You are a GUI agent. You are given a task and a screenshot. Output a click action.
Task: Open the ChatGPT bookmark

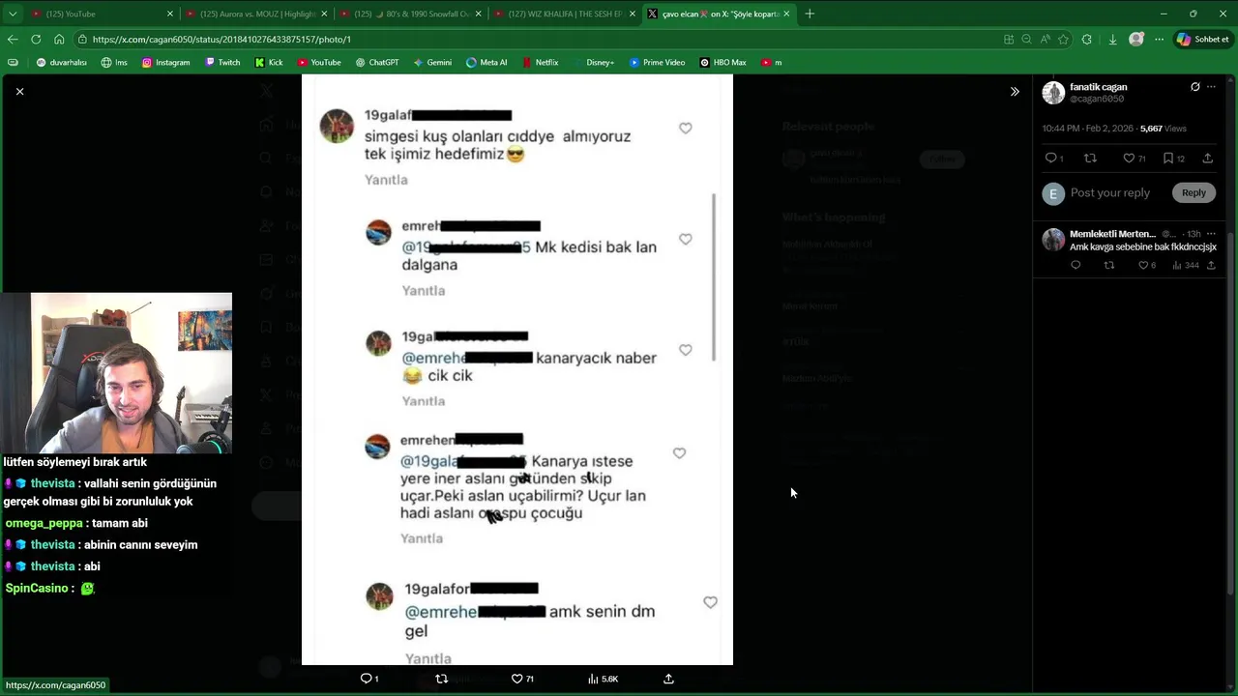(x=377, y=62)
